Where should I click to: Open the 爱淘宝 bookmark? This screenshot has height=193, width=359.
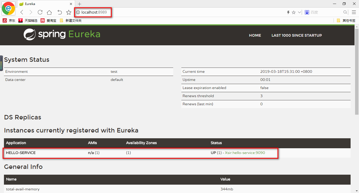[48, 20]
